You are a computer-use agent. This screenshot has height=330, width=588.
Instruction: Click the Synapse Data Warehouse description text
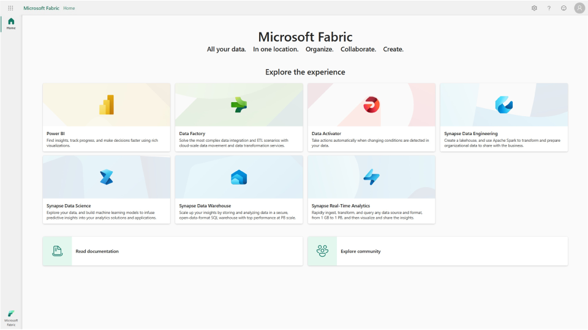238,215
